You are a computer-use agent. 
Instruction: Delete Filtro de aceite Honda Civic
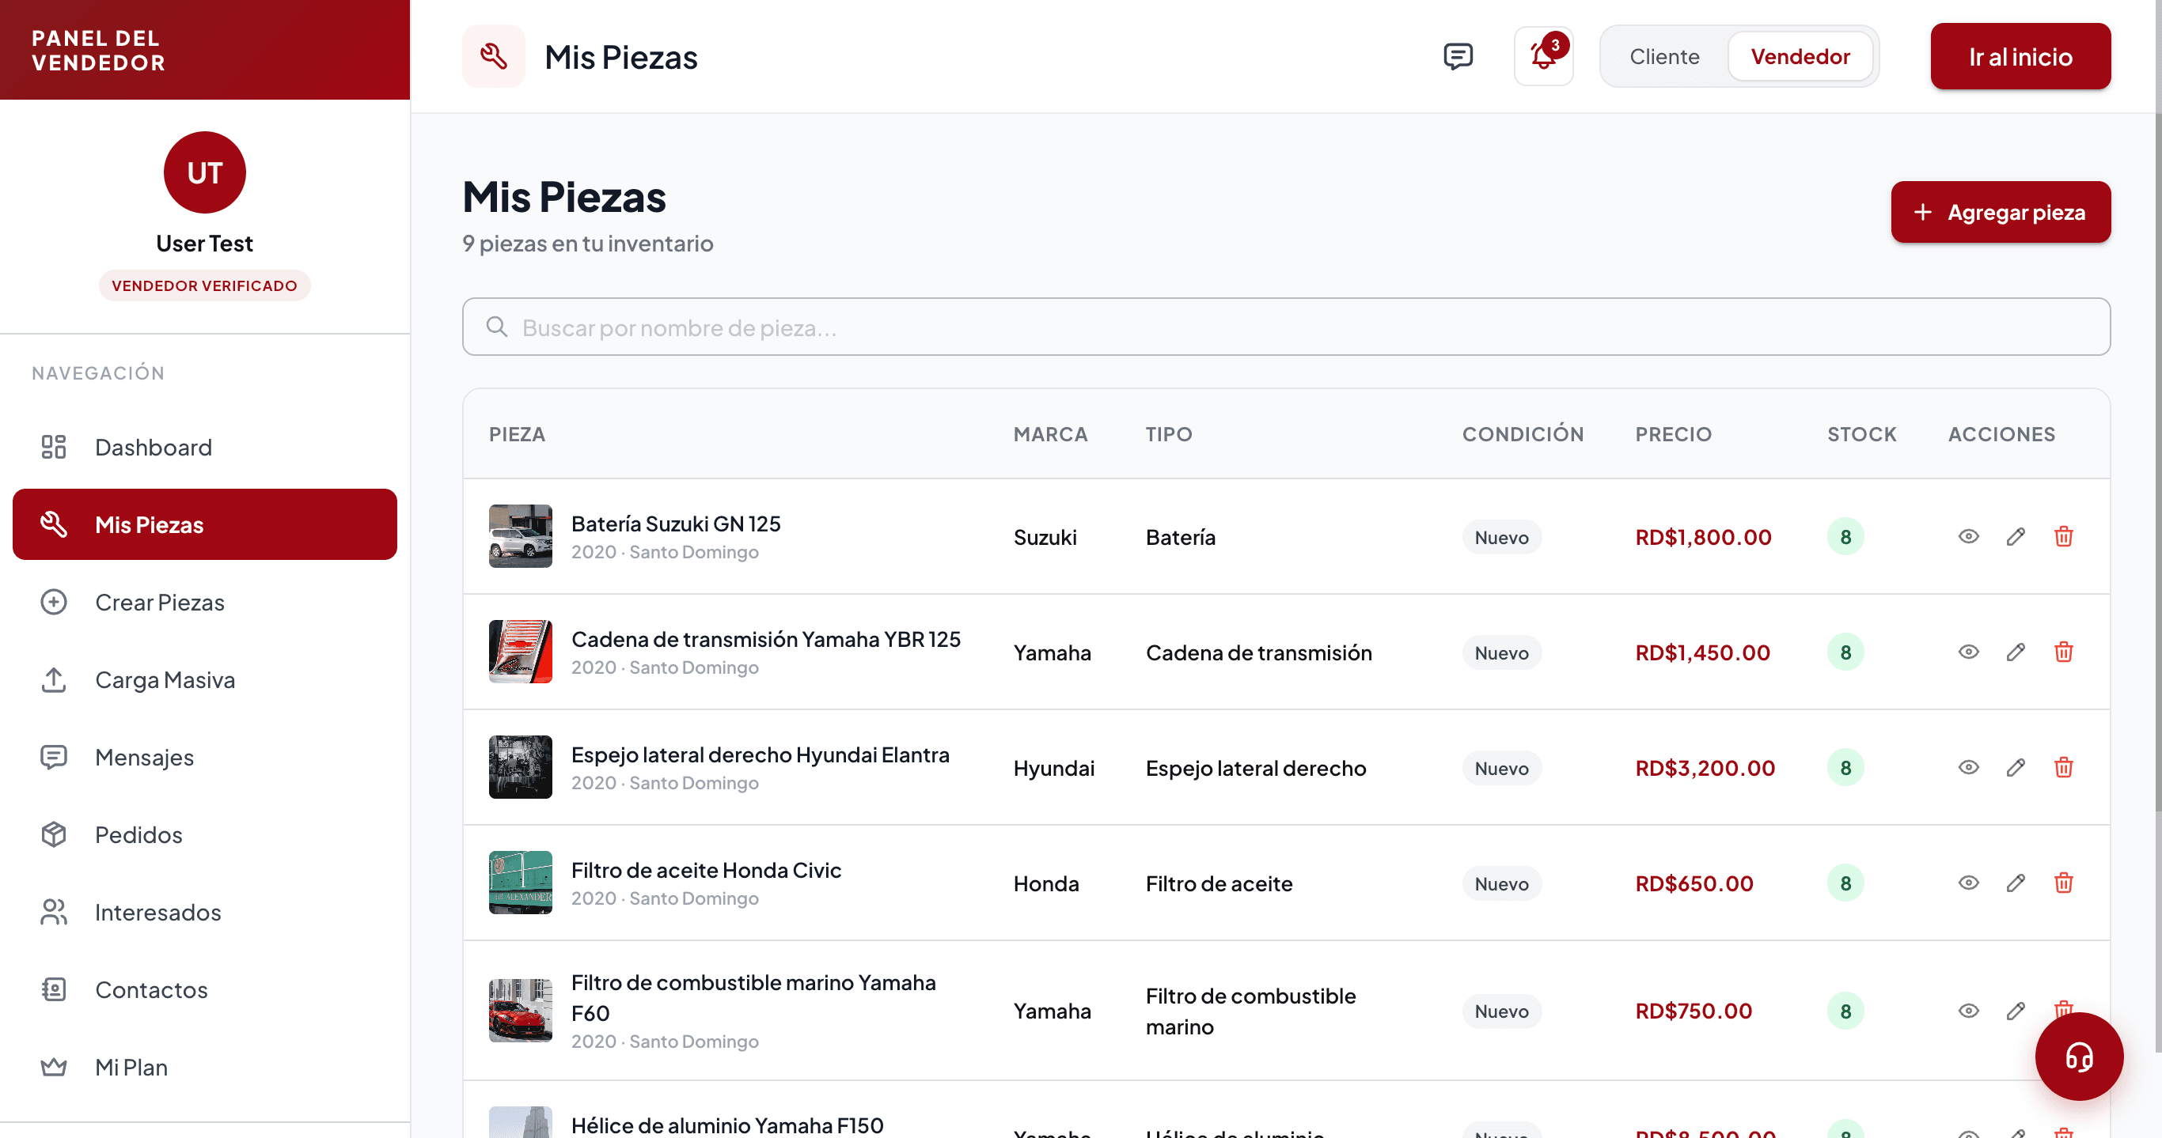2063,883
